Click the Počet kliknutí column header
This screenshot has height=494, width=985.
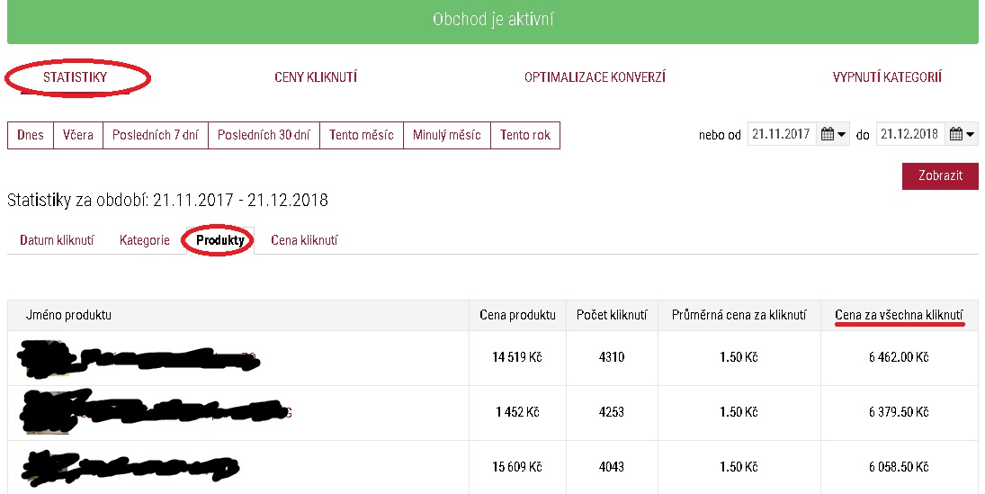[612, 315]
